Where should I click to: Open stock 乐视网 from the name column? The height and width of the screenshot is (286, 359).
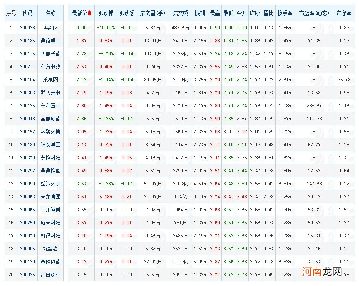point(50,80)
